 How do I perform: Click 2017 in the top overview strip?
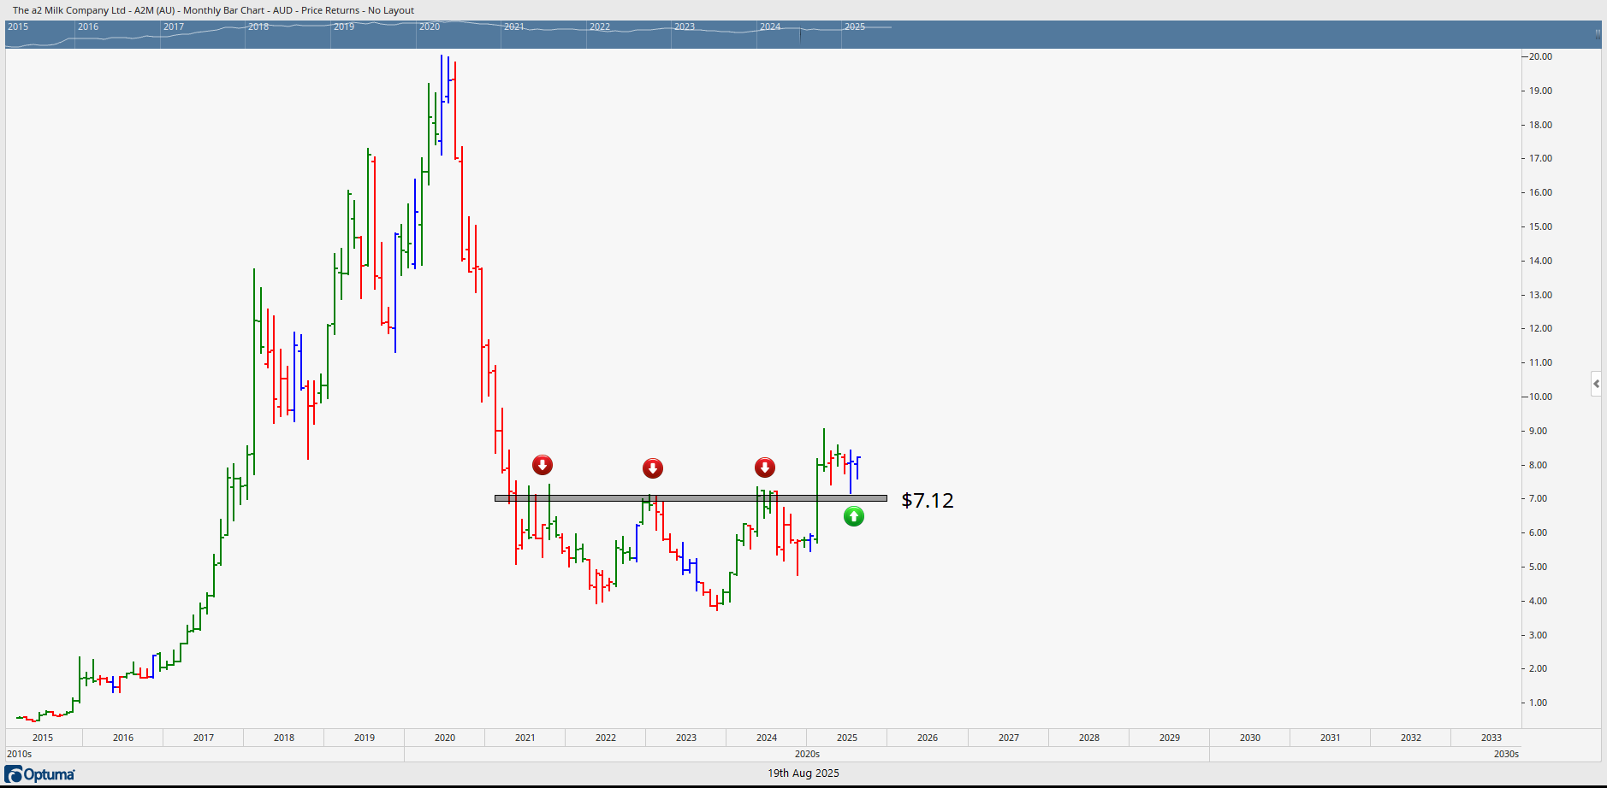click(174, 26)
